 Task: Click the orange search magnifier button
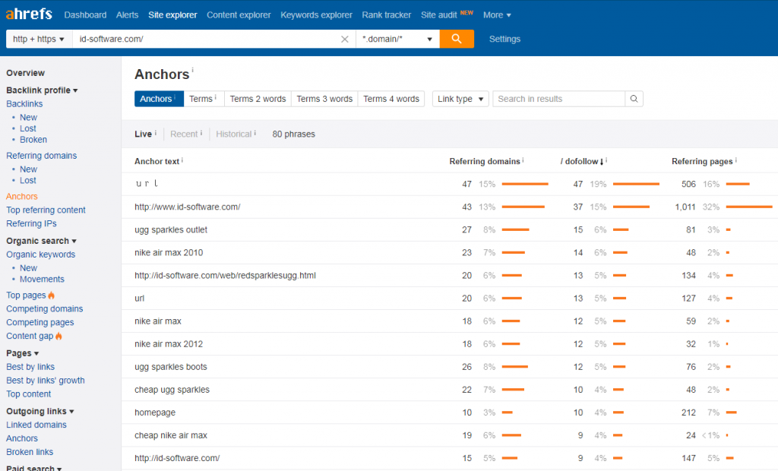click(457, 39)
